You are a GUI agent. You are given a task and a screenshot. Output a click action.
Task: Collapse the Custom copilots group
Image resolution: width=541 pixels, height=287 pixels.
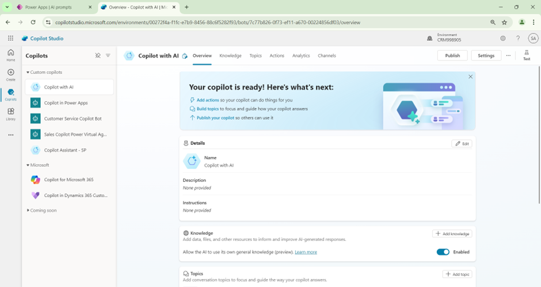[28, 72]
